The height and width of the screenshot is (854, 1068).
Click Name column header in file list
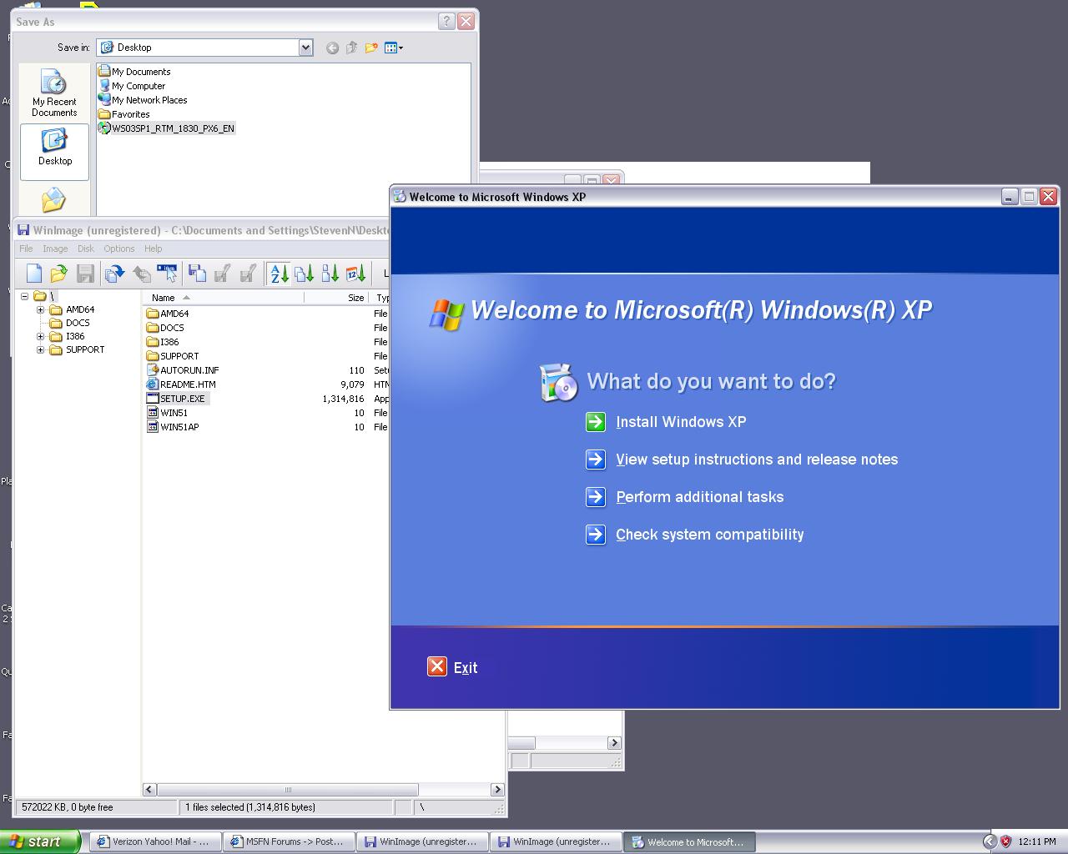224,298
